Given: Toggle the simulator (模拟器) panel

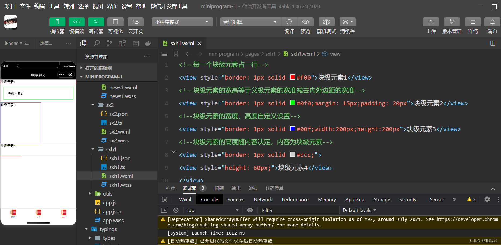Looking at the screenshot, I should (x=57, y=22).
